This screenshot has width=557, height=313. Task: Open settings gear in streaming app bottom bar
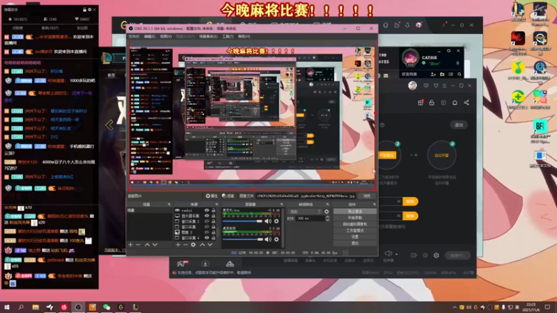tap(437, 255)
